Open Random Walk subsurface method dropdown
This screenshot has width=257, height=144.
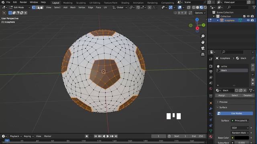pyautogui.click(x=240, y=133)
